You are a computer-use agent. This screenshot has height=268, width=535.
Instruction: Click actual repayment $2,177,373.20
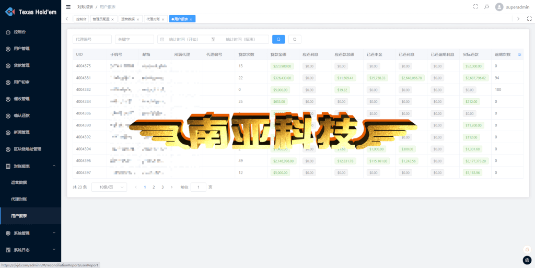(x=476, y=160)
